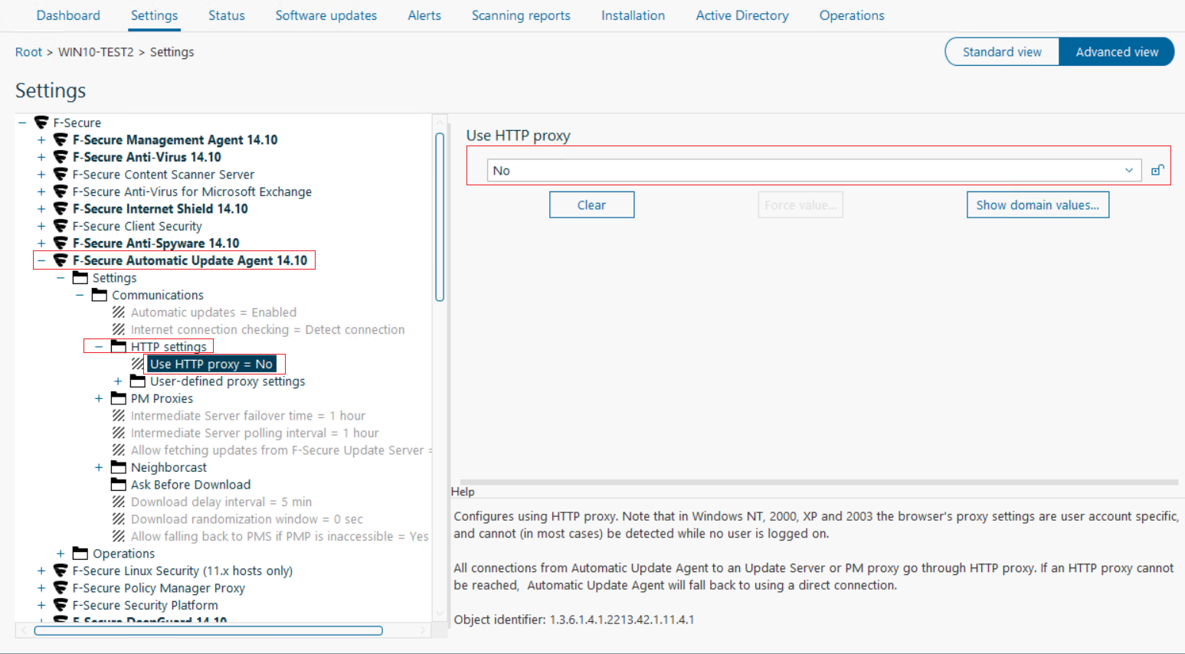Select Intermediate Server polling interval row

[254, 433]
